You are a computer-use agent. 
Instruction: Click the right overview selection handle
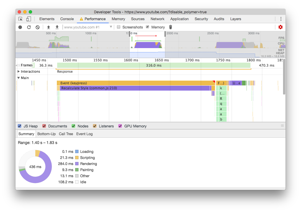(x=165, y=34)
